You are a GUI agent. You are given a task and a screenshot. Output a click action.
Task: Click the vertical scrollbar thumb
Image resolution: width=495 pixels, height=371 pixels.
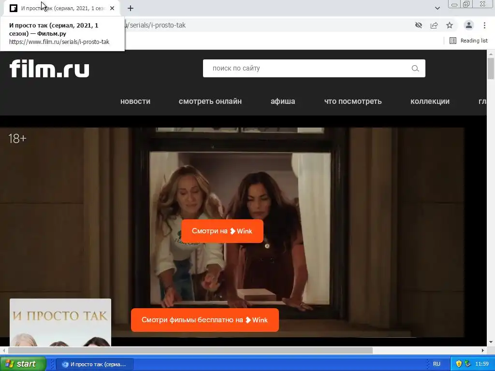491,69
